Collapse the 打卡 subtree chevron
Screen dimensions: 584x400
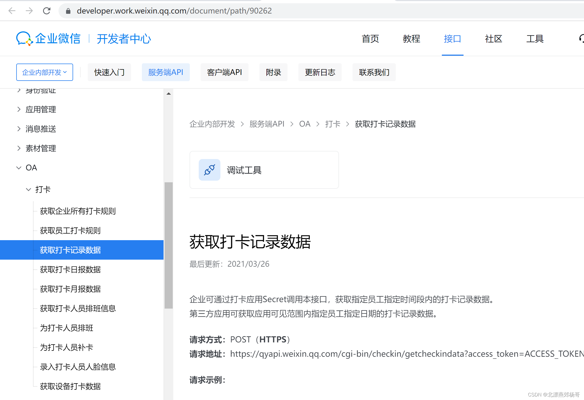click(28, 189)
